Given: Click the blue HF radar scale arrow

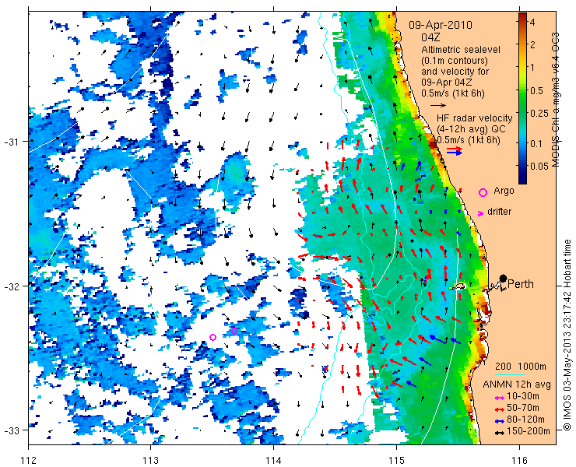Looking at the screenshot, I should point(455,153).
